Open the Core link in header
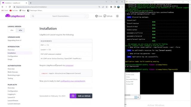 click(99, 16)
